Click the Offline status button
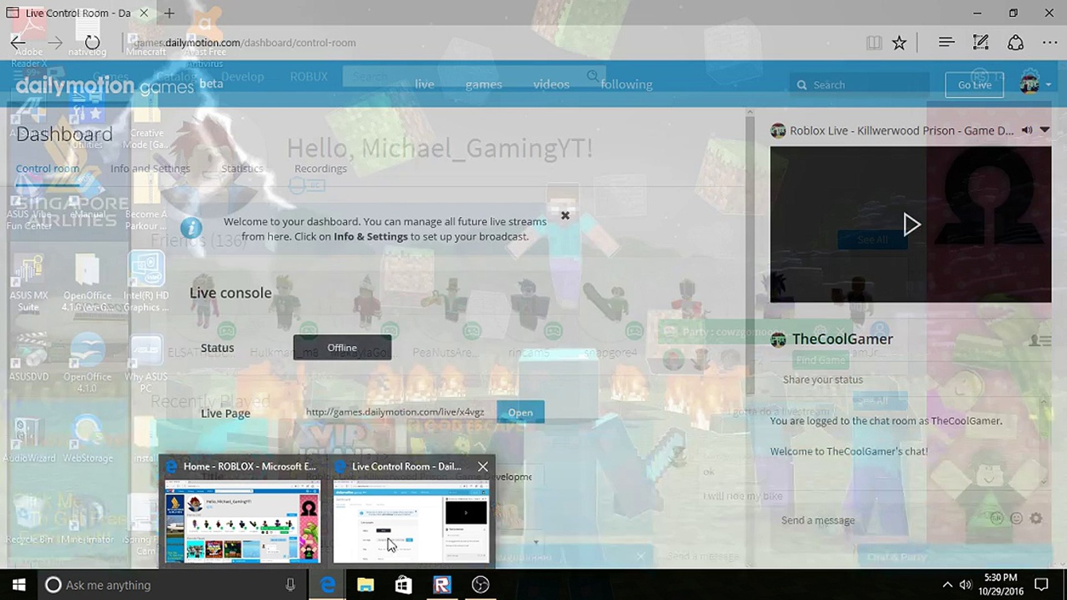 point(342,347)
